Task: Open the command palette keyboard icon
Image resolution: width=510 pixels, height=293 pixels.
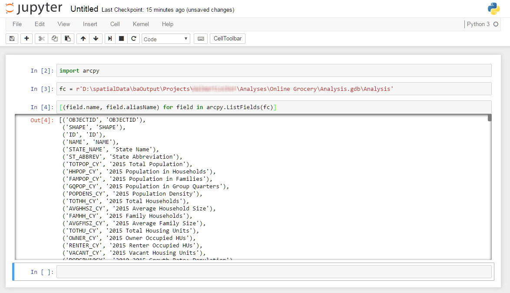Action: point(201,38)
